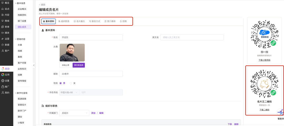
Task: Click 删除 in 其他职务 row
Action: [x=236, y=124]
